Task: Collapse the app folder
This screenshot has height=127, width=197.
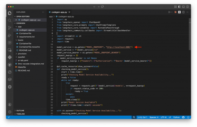Action: [20, 26]
